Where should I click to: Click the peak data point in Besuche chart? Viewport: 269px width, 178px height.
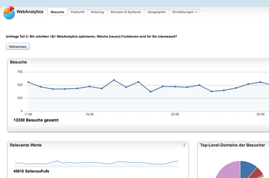point(114,80)
